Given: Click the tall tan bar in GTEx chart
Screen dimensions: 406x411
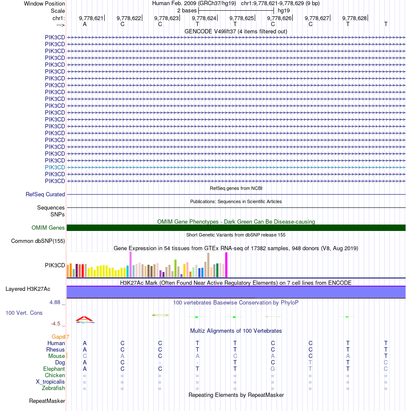Looking at the screenshot, I should (x=208, y=265).
